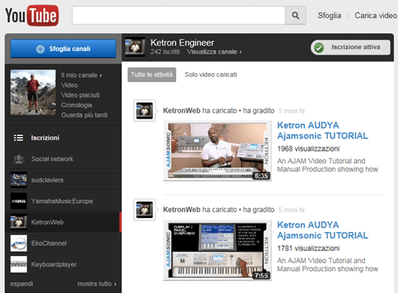Click the 6:35 duration badge
This screenshot has width=398, height=293.
click(x=261, y=176)
